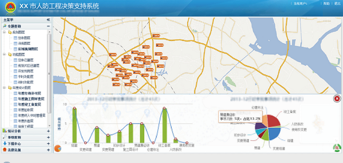The height and width of the screenshot is (163, 343).
Task: Click the civil defense emblem logo in header
Action: coord(10,8)
